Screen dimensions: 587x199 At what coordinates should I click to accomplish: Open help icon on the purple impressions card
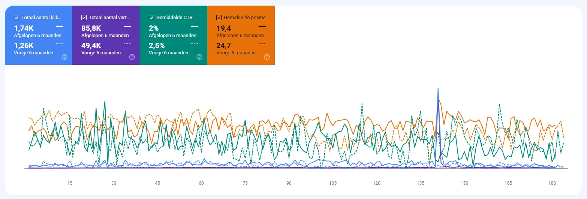132,57
